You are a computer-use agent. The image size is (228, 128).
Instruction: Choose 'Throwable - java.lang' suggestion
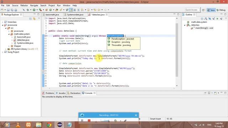pyautogui.click(x=121, y=45)
